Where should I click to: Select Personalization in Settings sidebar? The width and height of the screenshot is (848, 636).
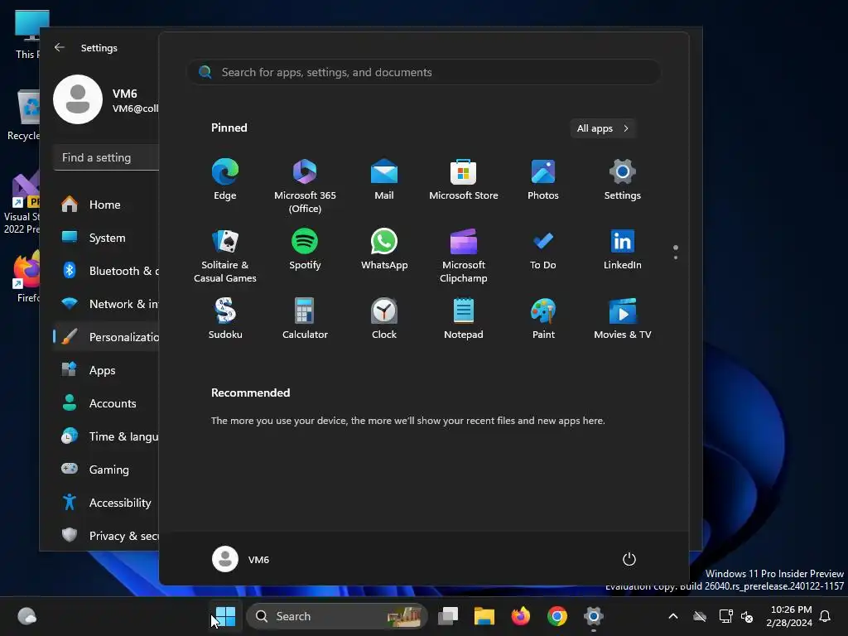pos(106,337)
